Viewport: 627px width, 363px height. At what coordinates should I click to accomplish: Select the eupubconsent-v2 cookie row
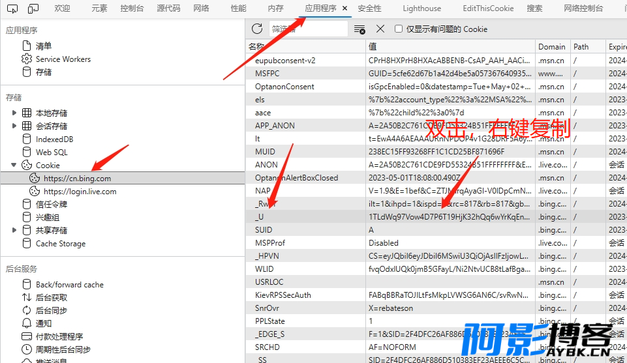coord(436,61)
